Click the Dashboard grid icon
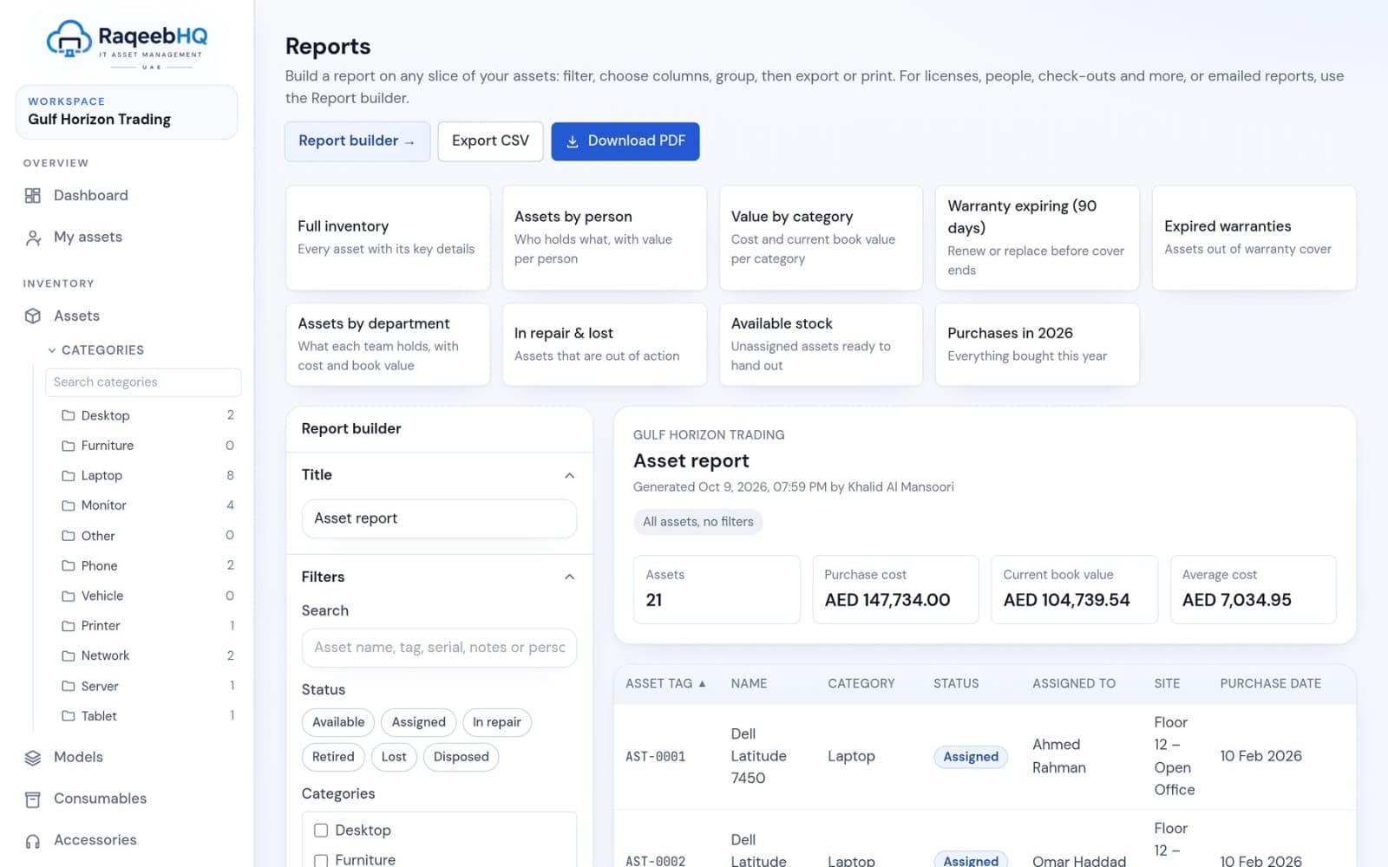Screen dimensions: 1388x867 pyautogui.click(x=33, y=196)
